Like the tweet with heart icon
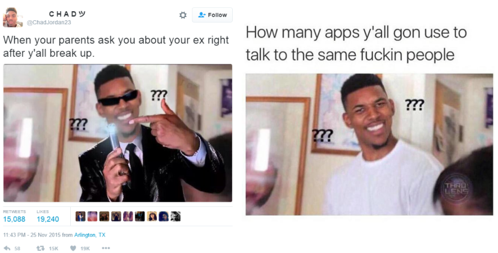Viewport: 498px width, 253px height. coord(73,249)
